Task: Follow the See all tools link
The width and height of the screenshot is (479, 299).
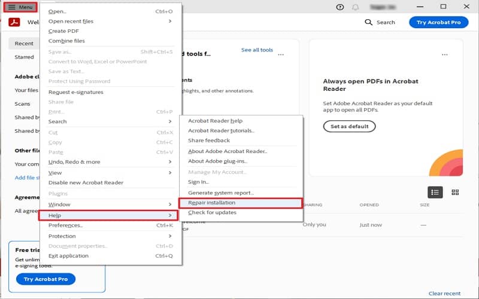Action: (257, 50)
